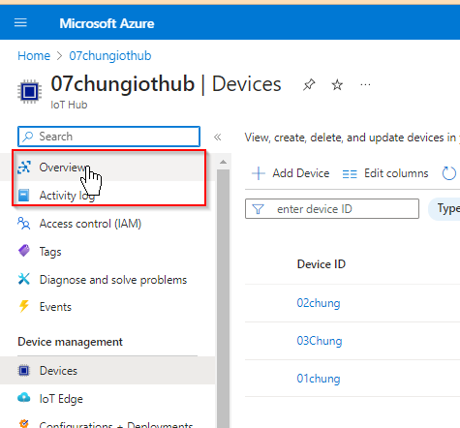
Task: Click the Events lightning bolt icon
Action: click(x=24, y=306)
